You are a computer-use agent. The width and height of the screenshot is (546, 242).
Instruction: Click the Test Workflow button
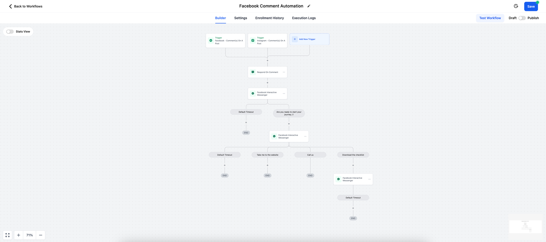pos(490,18)
